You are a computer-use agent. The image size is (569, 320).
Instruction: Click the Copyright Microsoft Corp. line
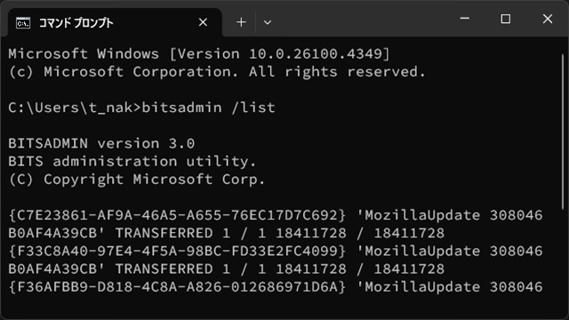coord(136,180)
